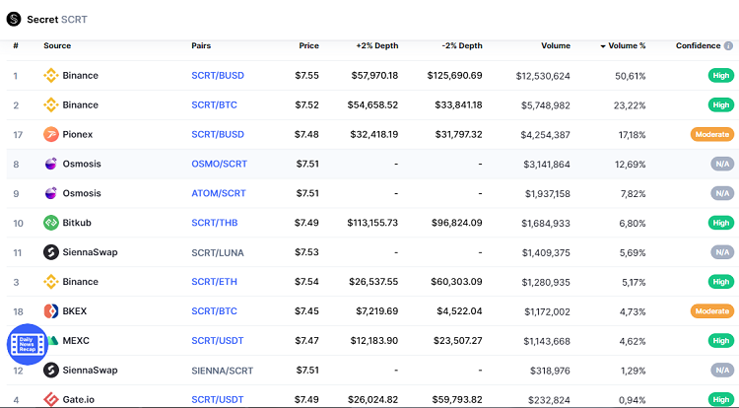Open the Daily News Recap widget
This screenshot has width=739, height=408.
pyautogui.click(x=28, y=345)
